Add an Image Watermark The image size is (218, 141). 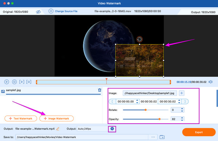56,119
